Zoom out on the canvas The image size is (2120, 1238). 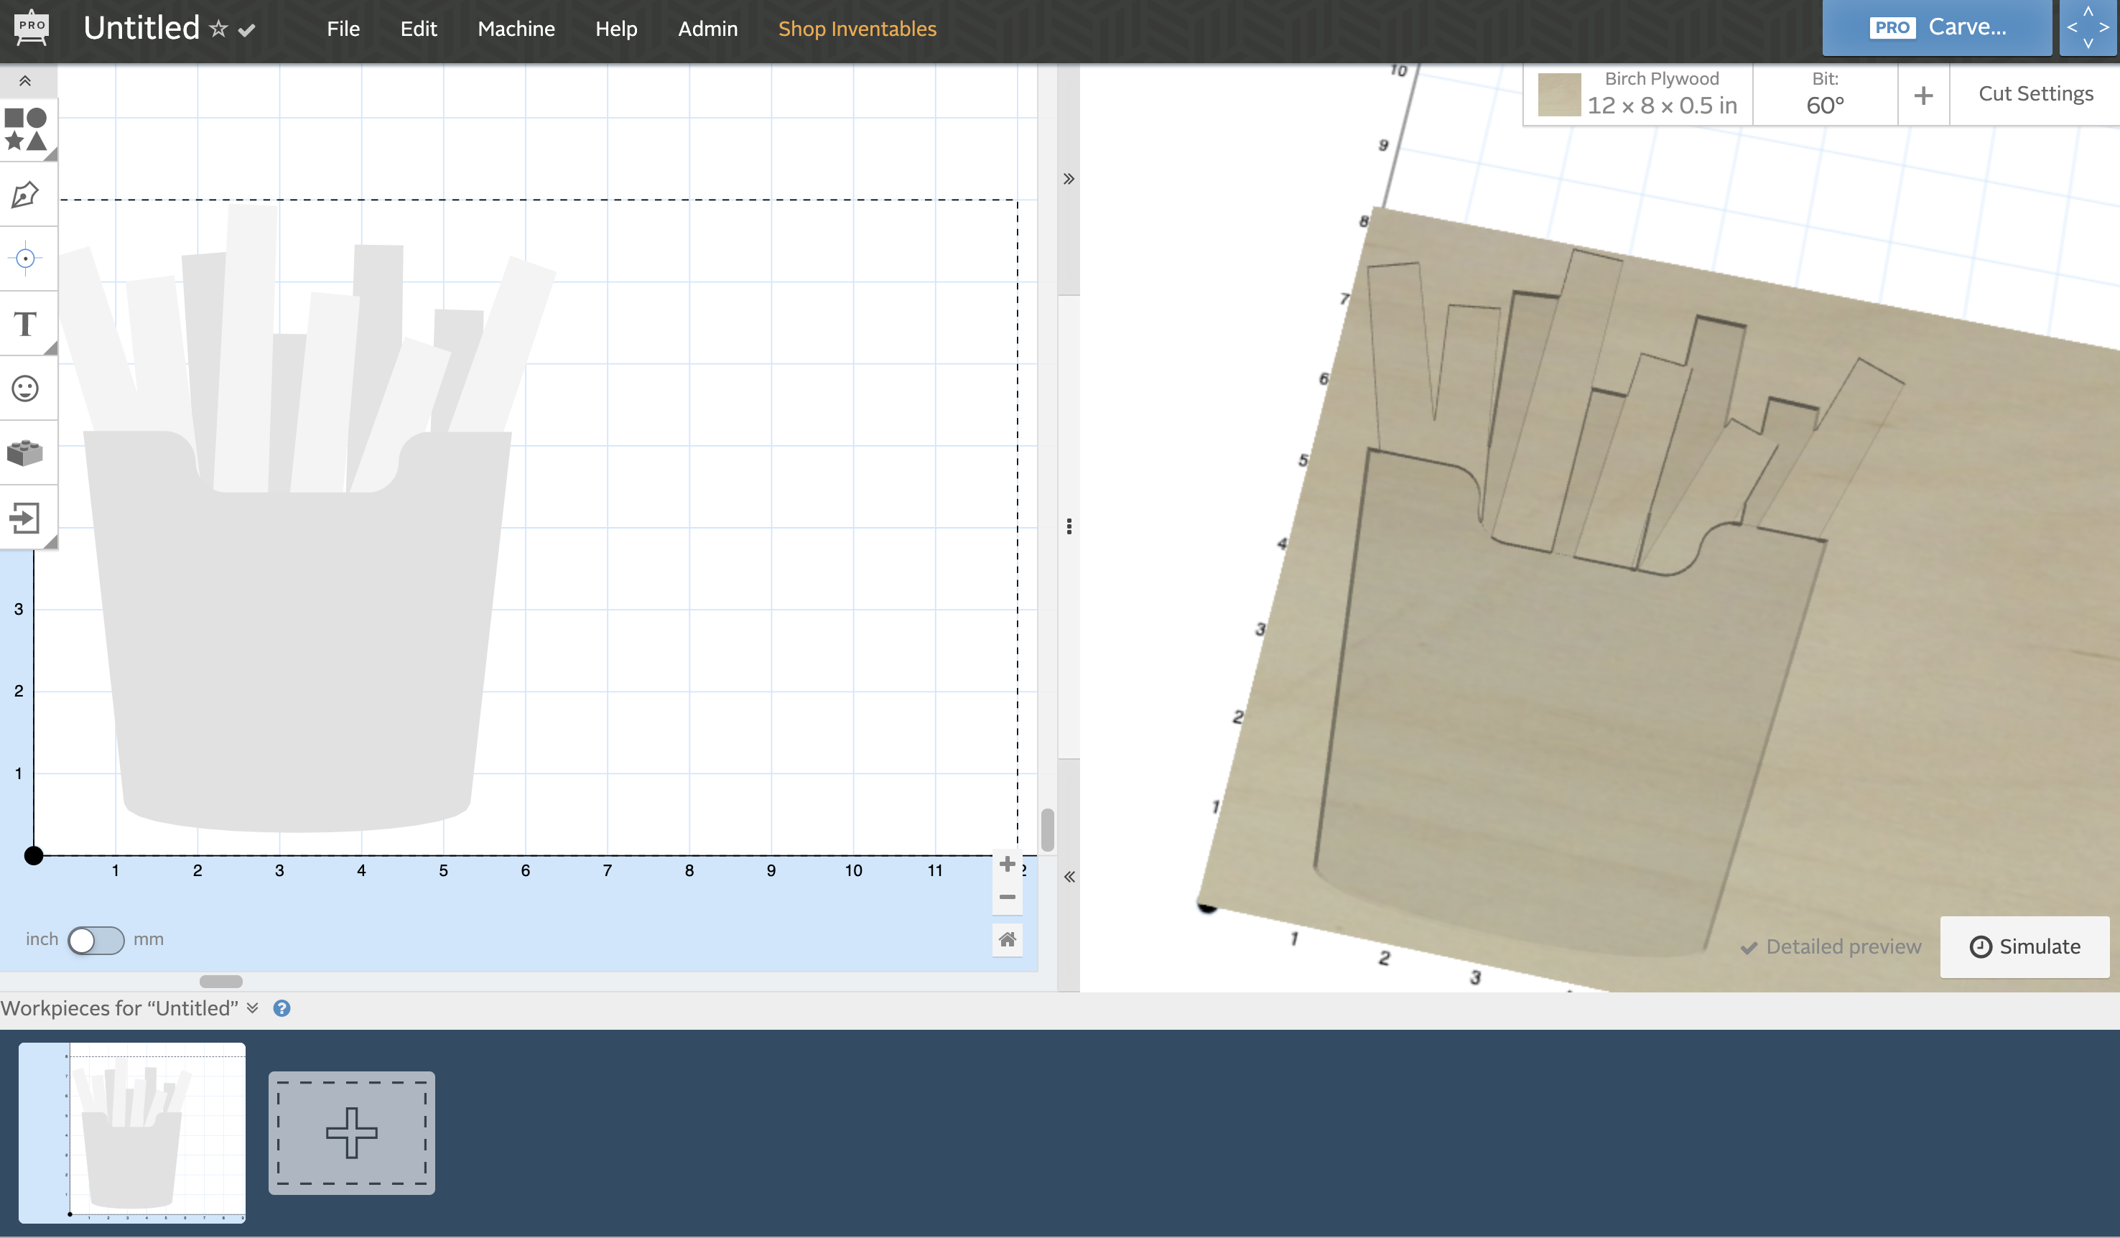coord(1007,896)
